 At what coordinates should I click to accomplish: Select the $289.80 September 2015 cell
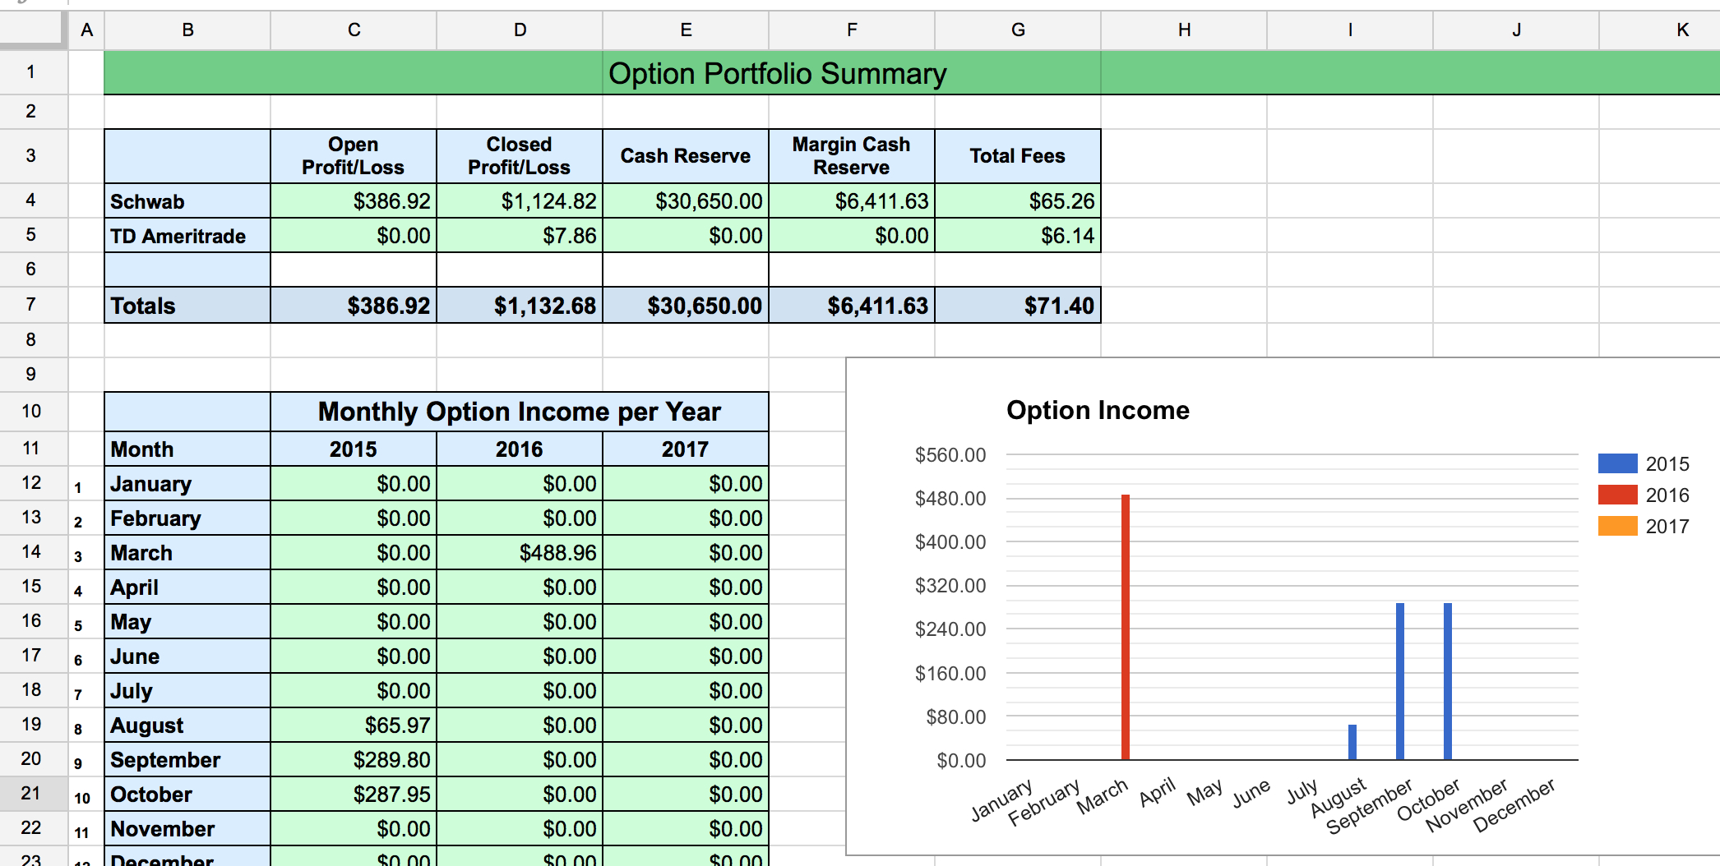[x=354, y=759]
